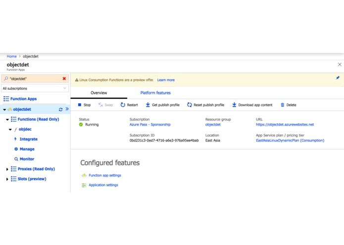Viewport: 344px width, 245px height.
Task: Click the Stop toolbar label
Action: pos(87,105)
